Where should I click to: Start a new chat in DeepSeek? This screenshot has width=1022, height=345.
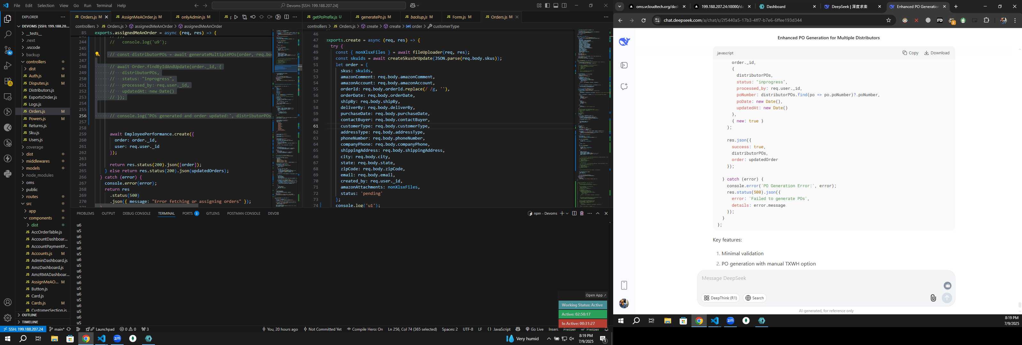(624, 87)
